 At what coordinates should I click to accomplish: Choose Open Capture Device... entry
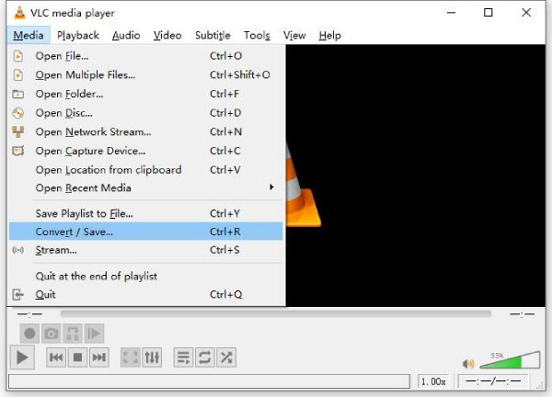point(145,151)
